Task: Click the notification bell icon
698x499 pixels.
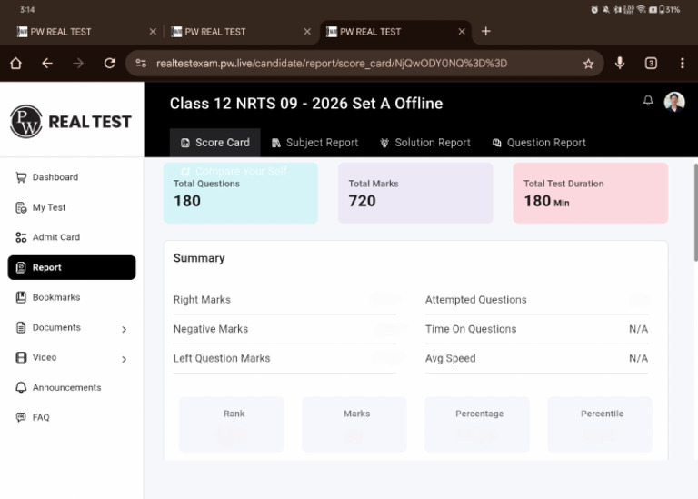Action: pyautogui.click(x=648, y=101)
